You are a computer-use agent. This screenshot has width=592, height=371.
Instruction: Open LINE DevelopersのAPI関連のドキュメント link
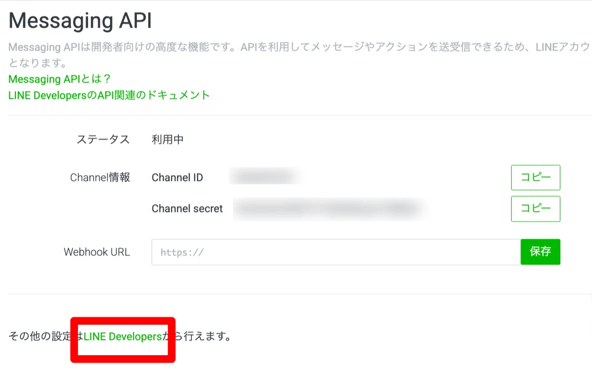(109, 95)
